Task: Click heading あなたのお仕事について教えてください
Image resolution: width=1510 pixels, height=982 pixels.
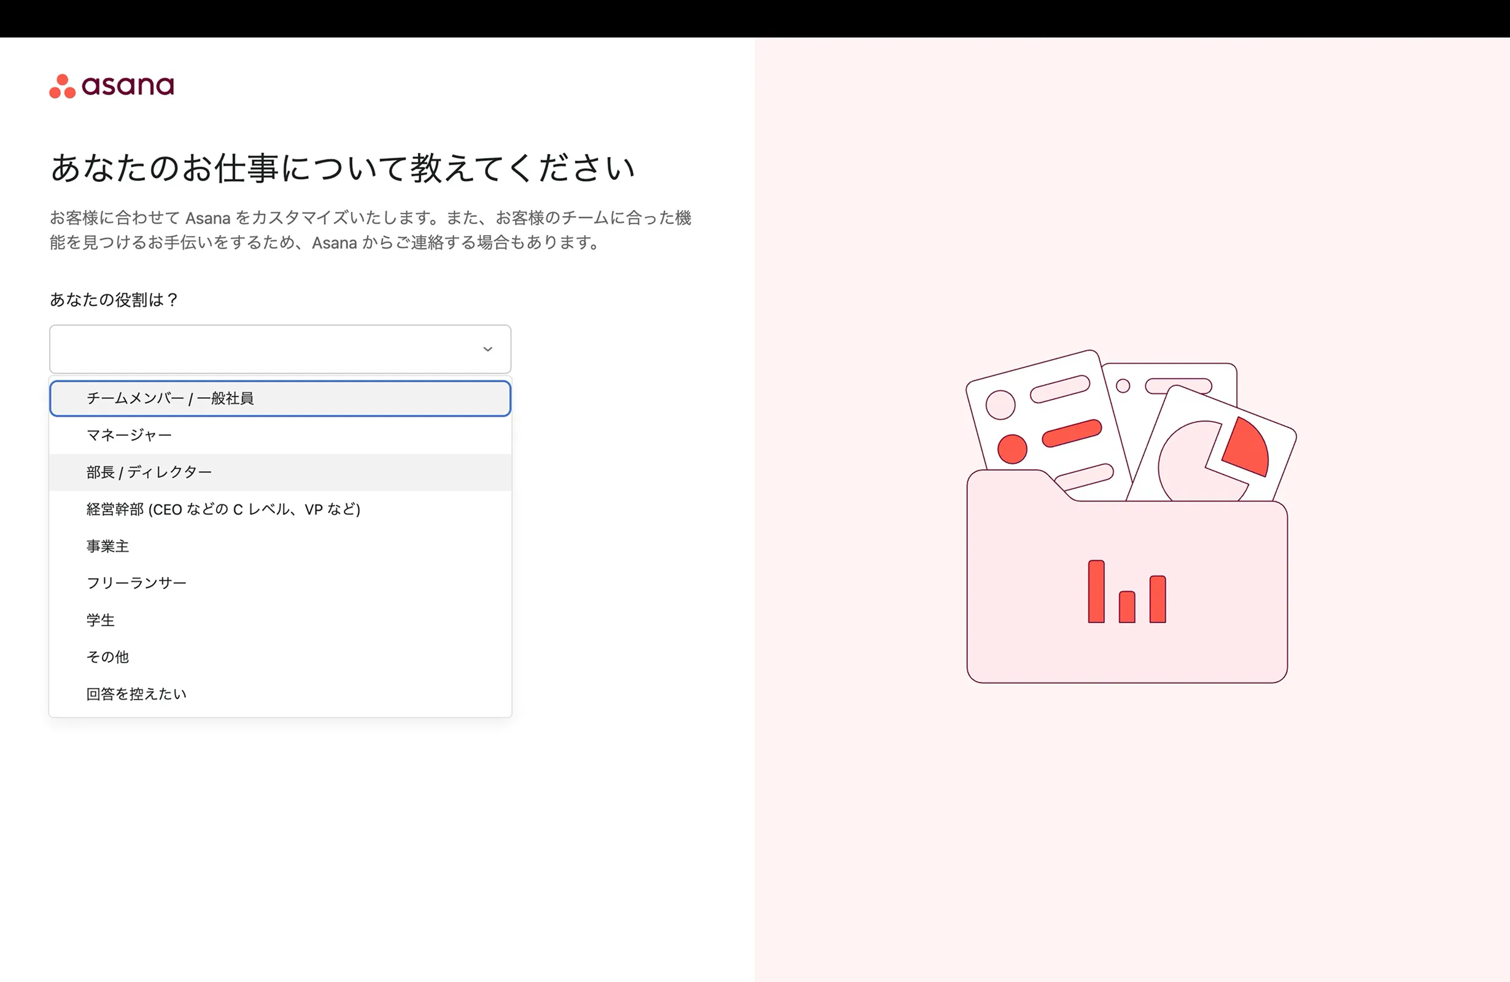Action: click(343, 168)
